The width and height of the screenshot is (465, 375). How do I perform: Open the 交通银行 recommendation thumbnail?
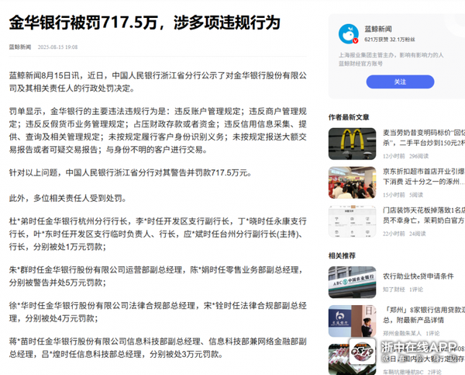(x=352, y=321)
